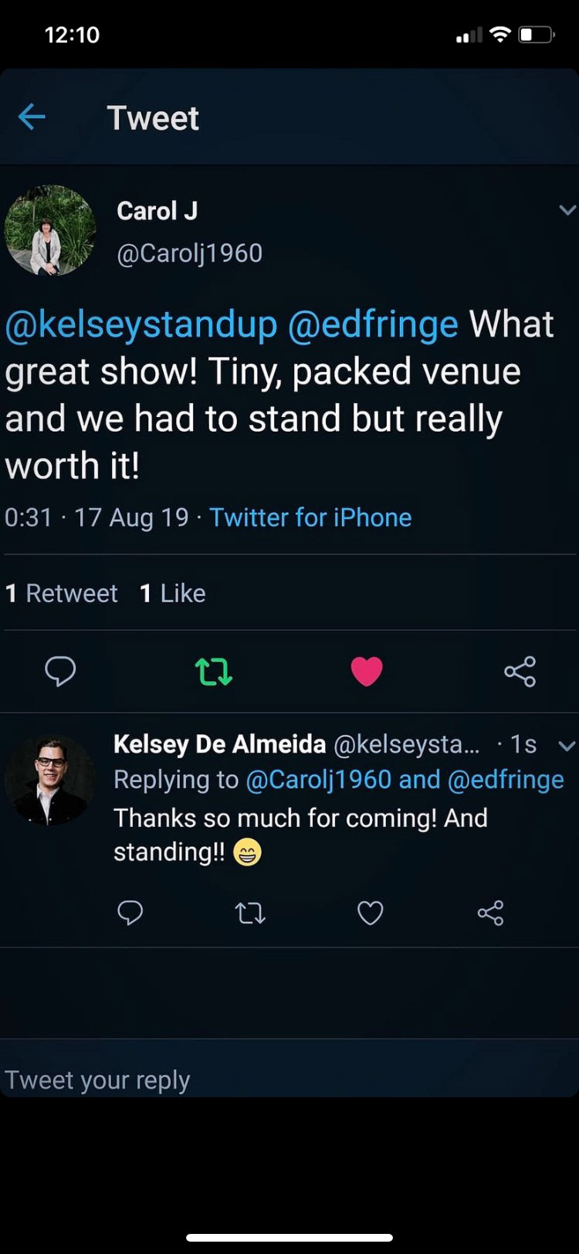Viewport: 579px width, 1254px height.
Task: Share Carol J's tweet using the share icon
Action: (520, 672)
